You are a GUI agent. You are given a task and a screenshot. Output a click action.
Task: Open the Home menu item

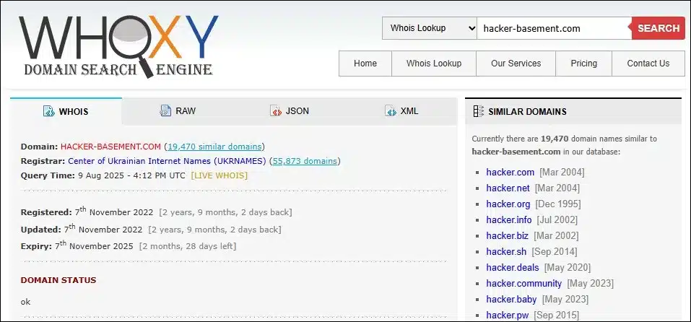tap(365, 64)
